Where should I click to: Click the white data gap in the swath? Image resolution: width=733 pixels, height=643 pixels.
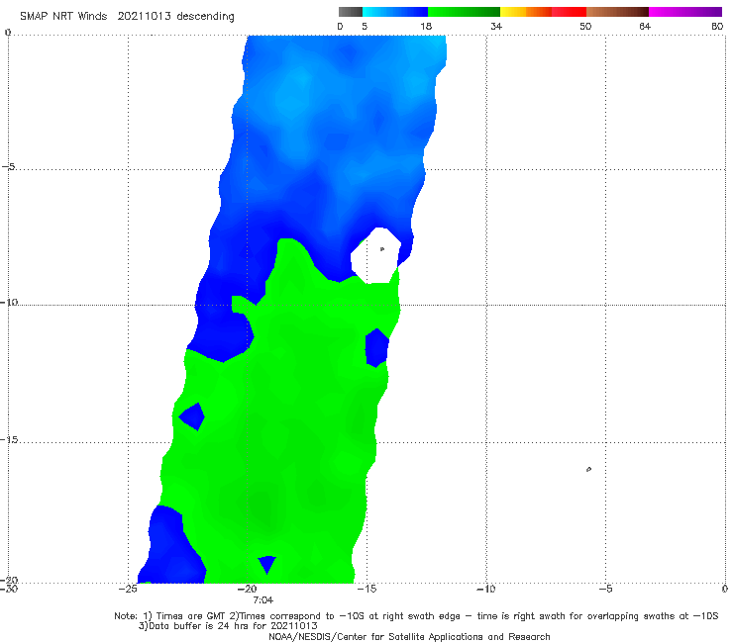click(x=375, y=256)
